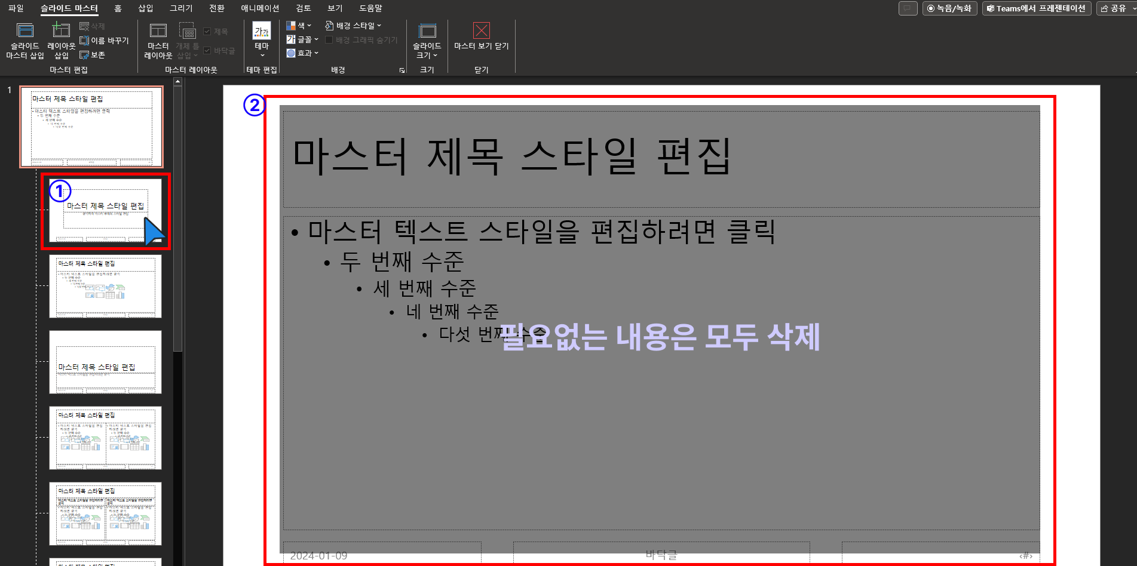Open the themes dropdown
The height and width of the screenshot is (566, 1137).
[x=262, y=41]
